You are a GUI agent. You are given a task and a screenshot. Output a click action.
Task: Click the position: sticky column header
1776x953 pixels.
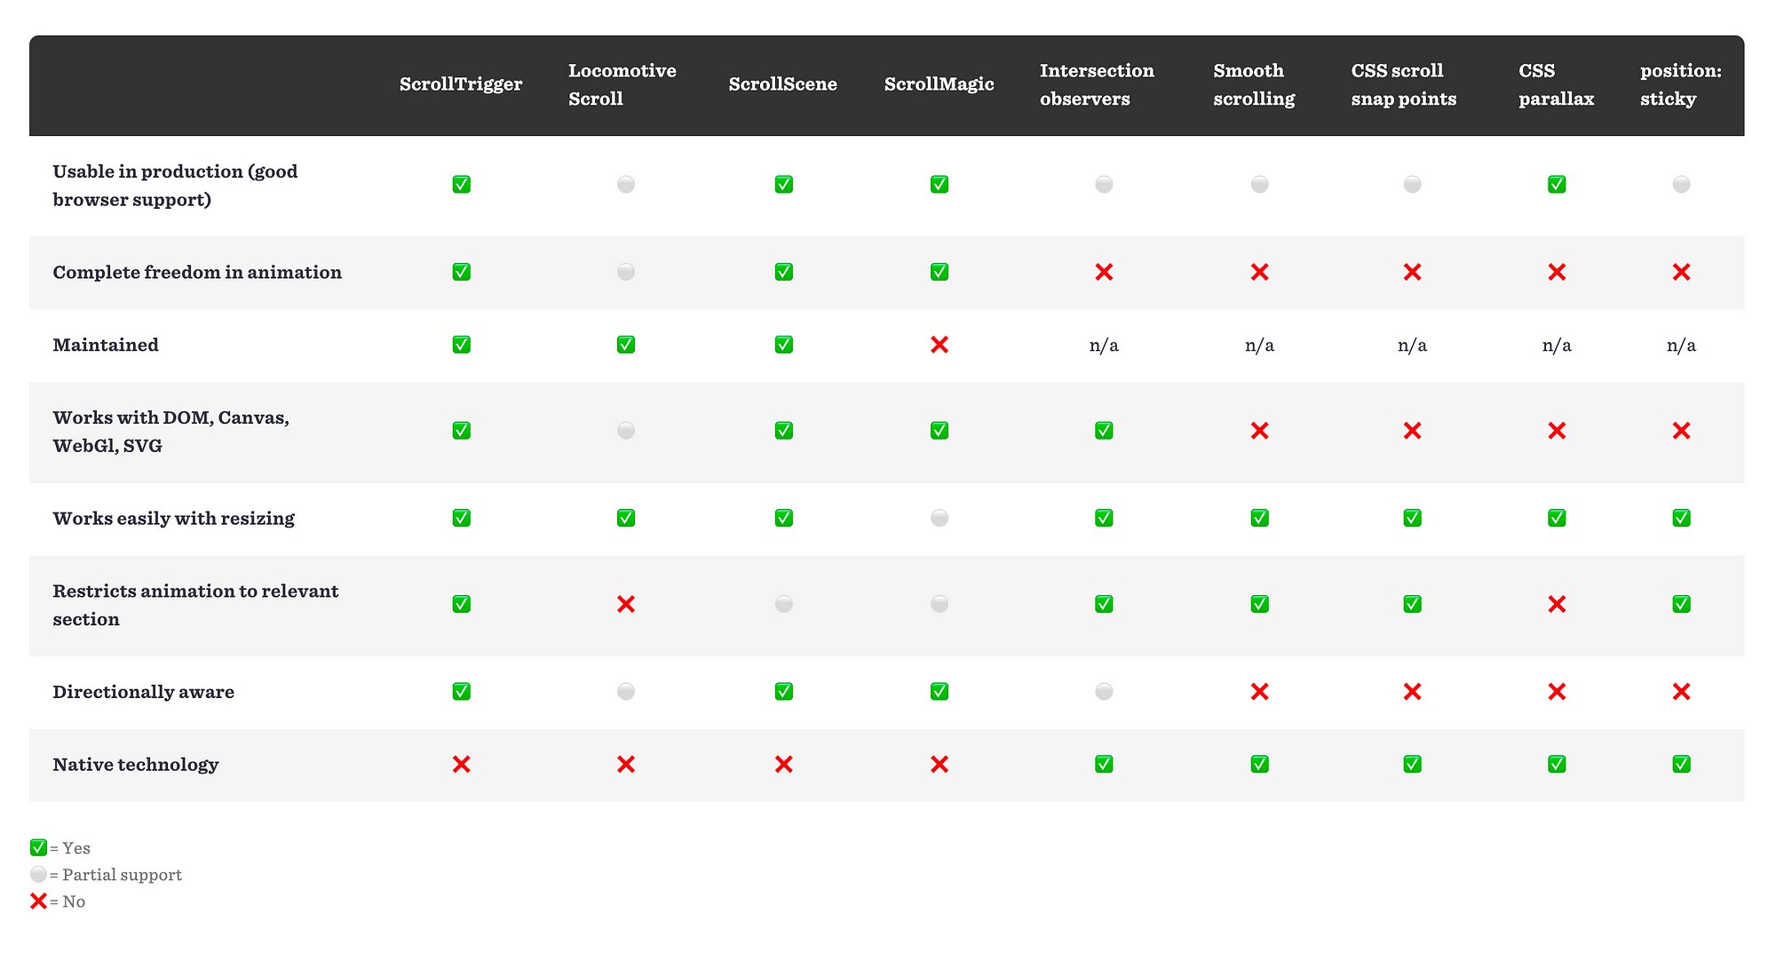tap(1681, 84)
